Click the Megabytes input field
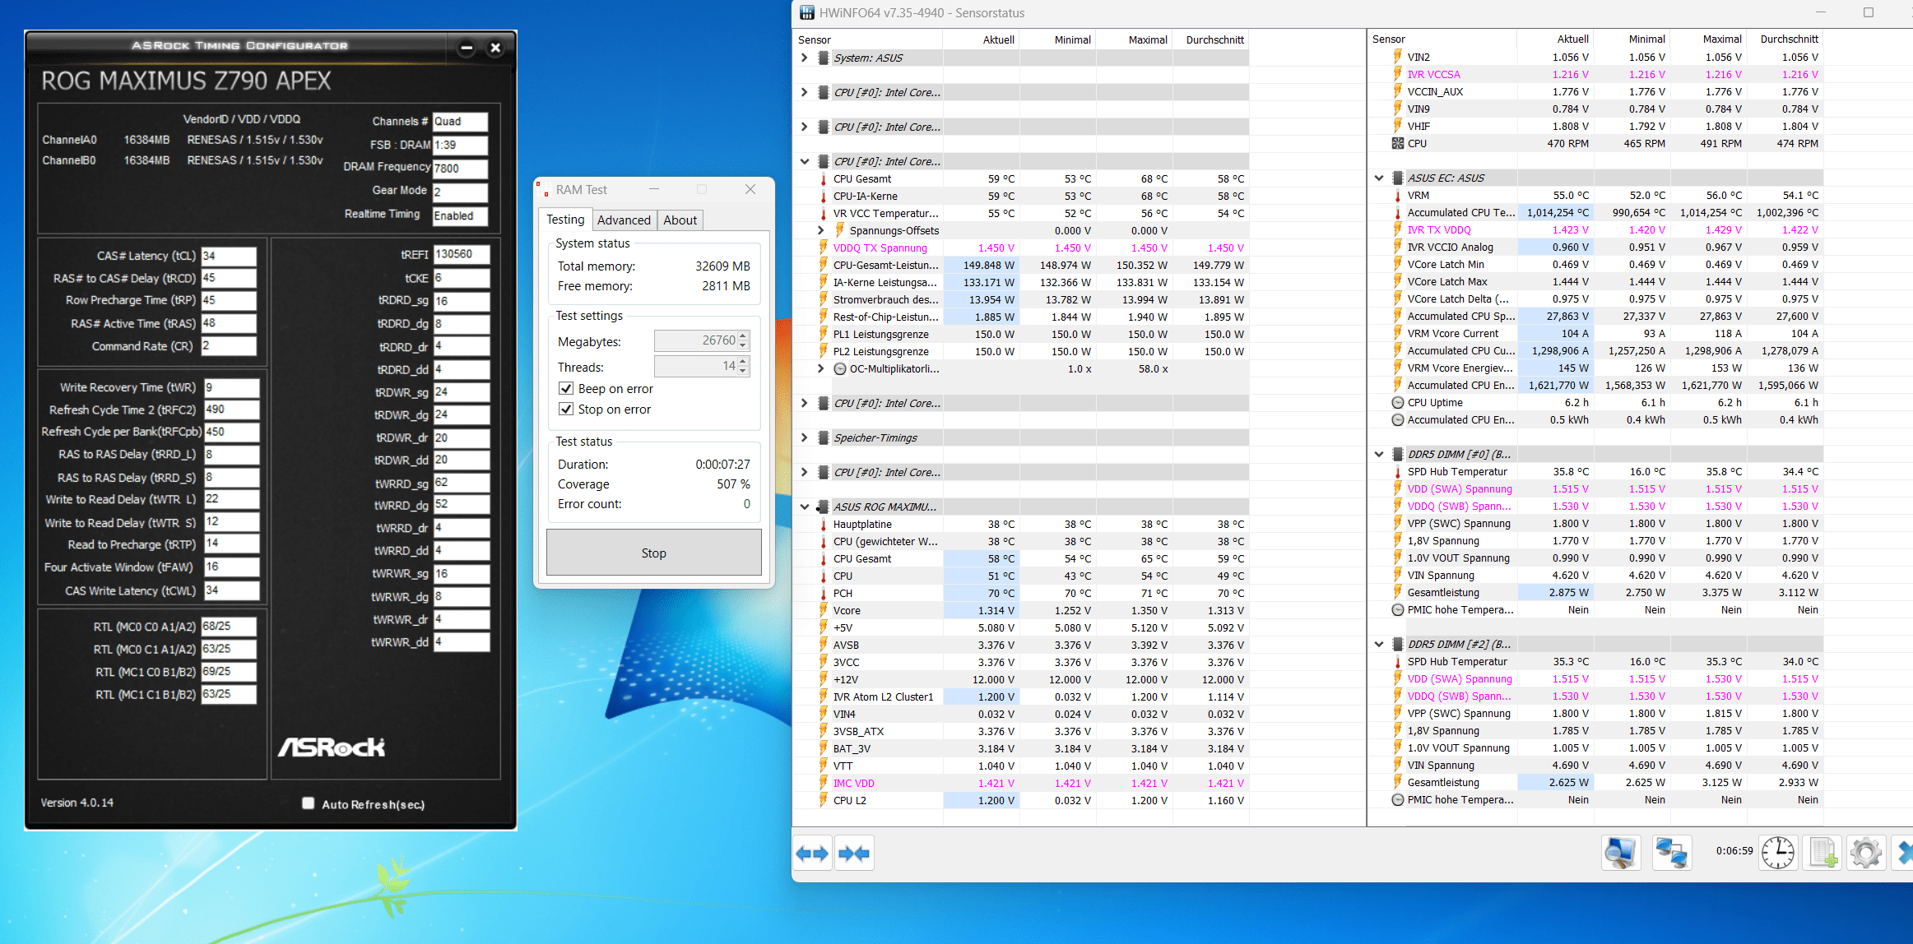Image resolution: width=1913 pixels, height=944 pixels. tap(696, 340)
